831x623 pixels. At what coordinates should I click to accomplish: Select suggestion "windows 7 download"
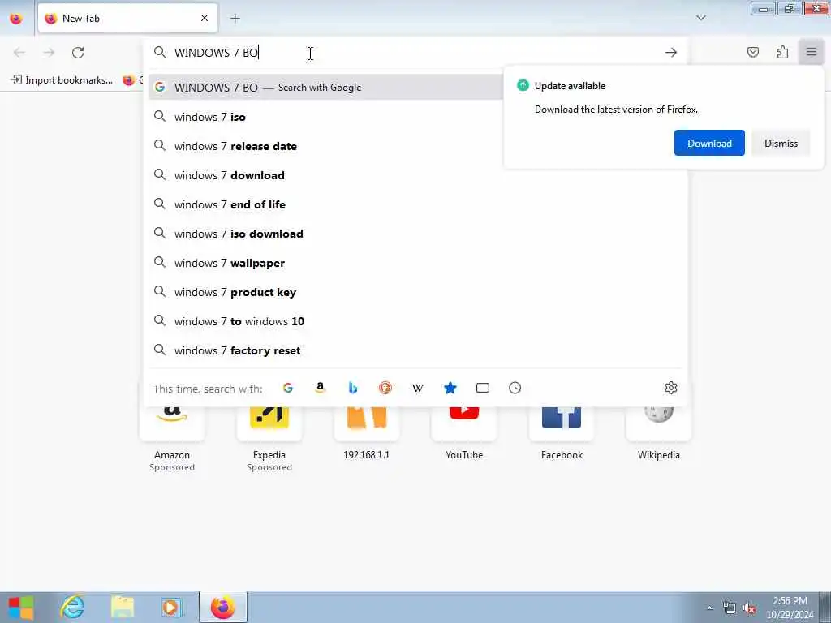pyautogui.click(x=416, y=175)
